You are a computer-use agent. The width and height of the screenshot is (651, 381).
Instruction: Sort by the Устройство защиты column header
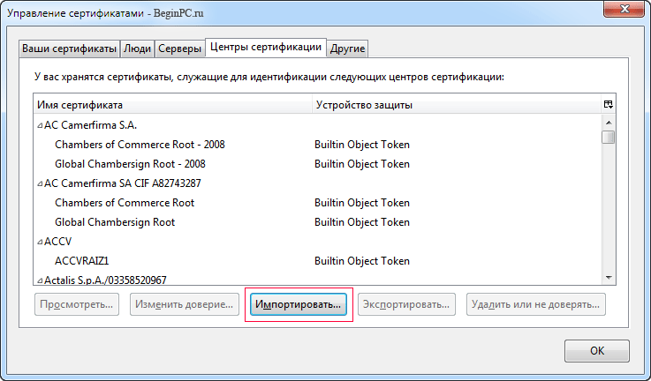457,105
